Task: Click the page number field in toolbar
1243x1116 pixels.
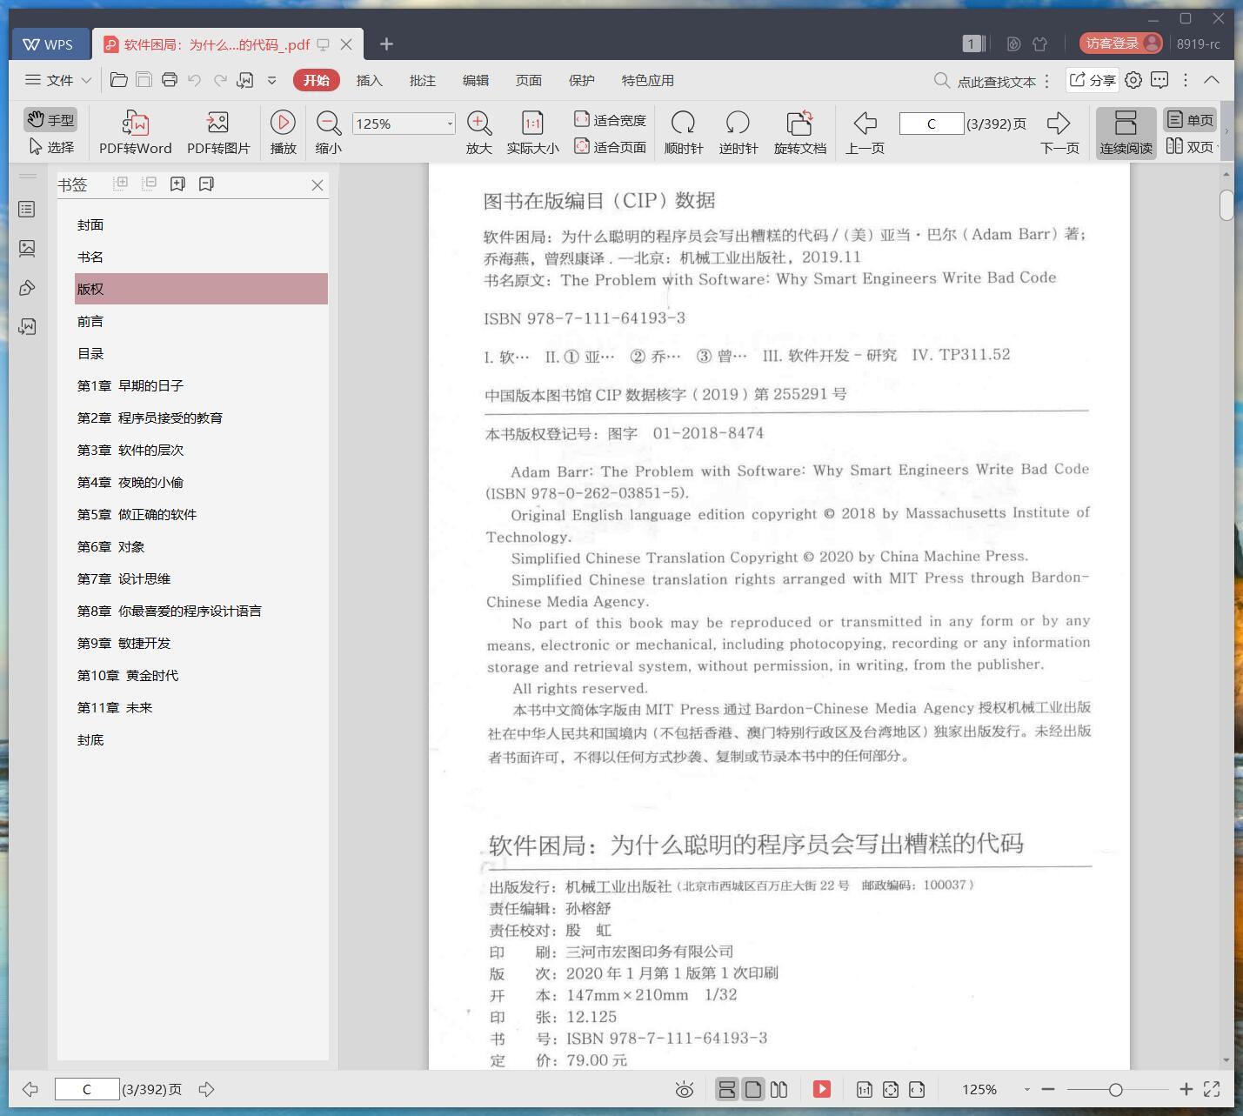Action: [x=931, y=124]
